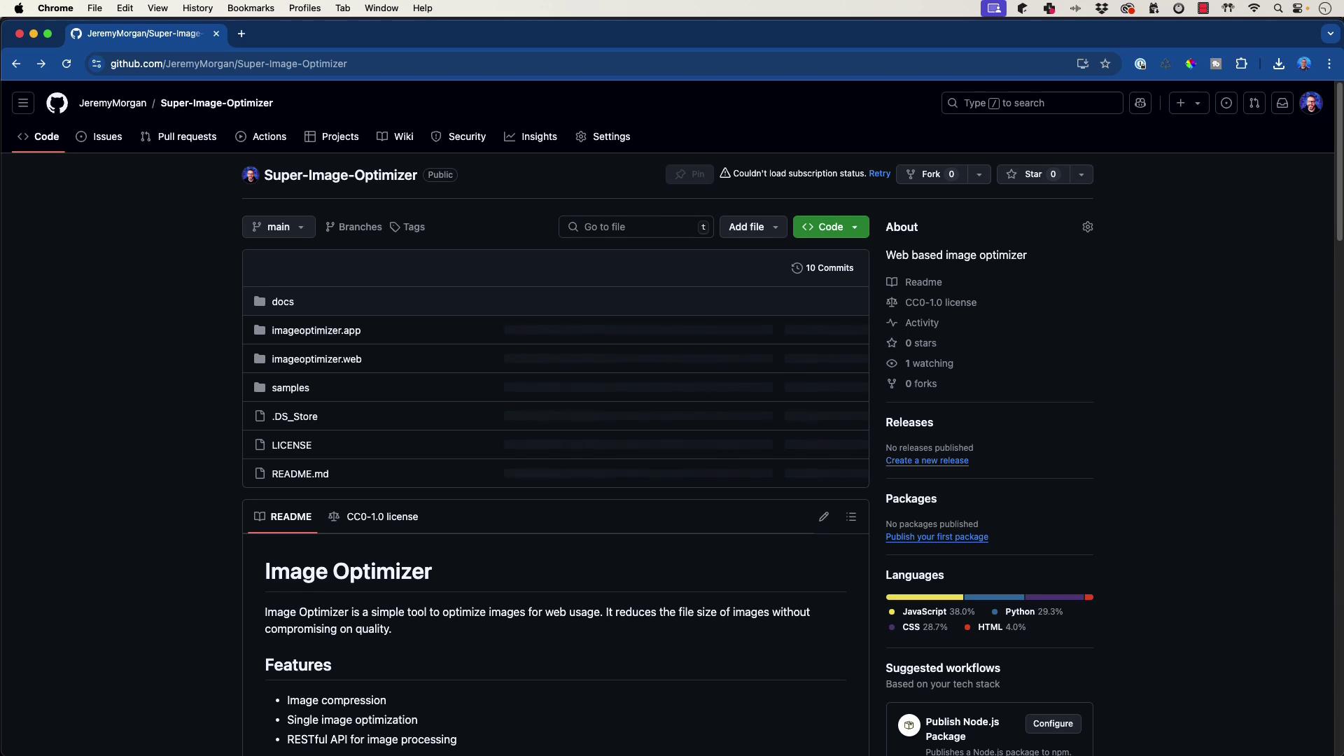Expand the Add file dropdown

click(x=753, y=227)
